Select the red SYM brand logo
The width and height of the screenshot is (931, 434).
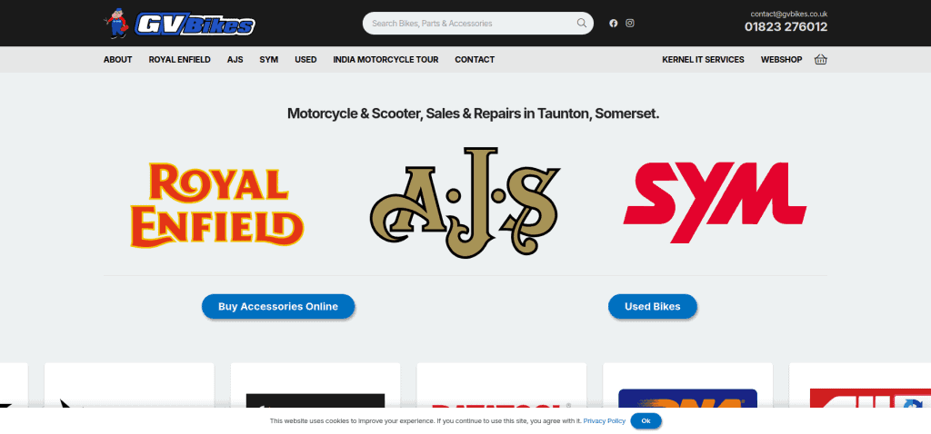click(715, 202)
